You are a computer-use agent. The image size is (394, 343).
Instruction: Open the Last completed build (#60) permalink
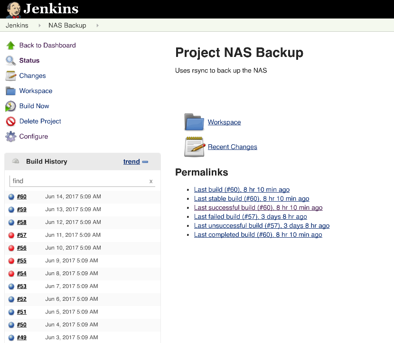point(258,235)
